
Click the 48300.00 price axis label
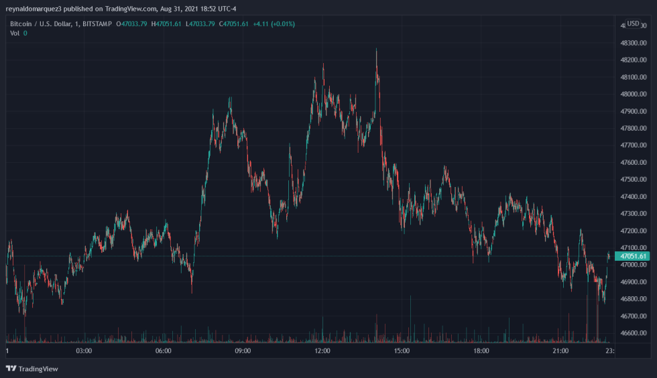pyautogui.click(x=633, y=43)
